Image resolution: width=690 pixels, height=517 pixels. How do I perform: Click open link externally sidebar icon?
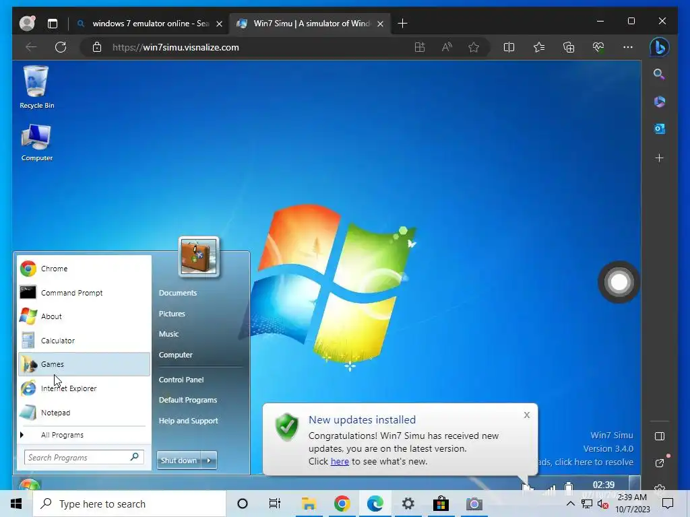pyautogui.click(x=659, y=463)
